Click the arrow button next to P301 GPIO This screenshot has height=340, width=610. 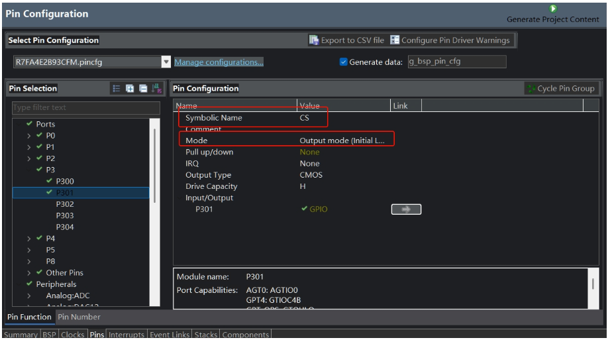[405, 209]
